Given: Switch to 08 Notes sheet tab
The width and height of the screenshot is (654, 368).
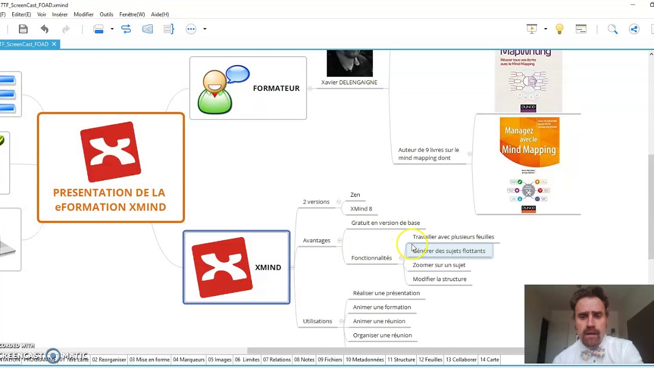Looking at the screenshot, I should [304, 360].
